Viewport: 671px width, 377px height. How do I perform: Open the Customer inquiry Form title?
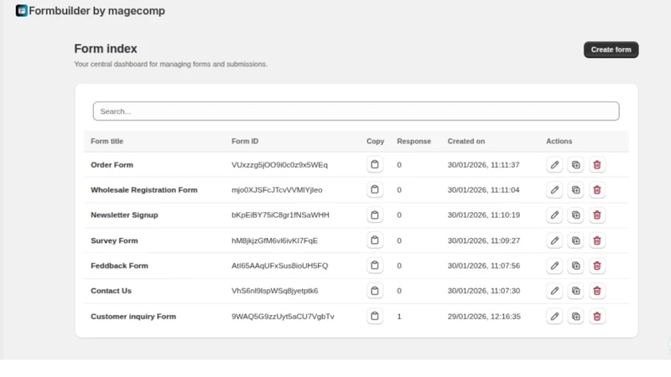pyautogui.click(x=133, y=317)
